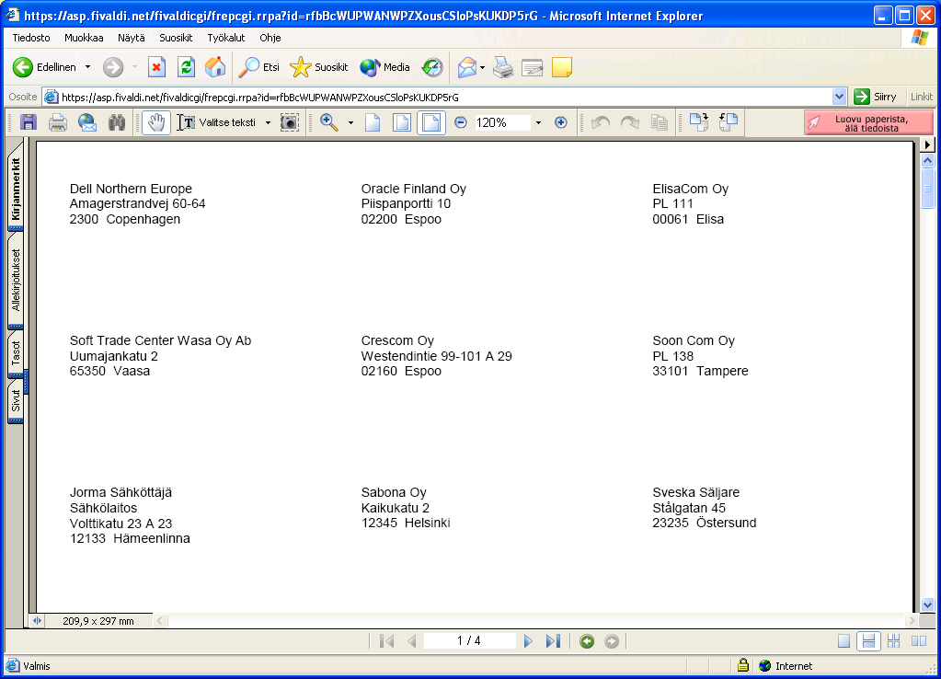Set view to fit page icon

pyautogui.click(x=401, y=122)
